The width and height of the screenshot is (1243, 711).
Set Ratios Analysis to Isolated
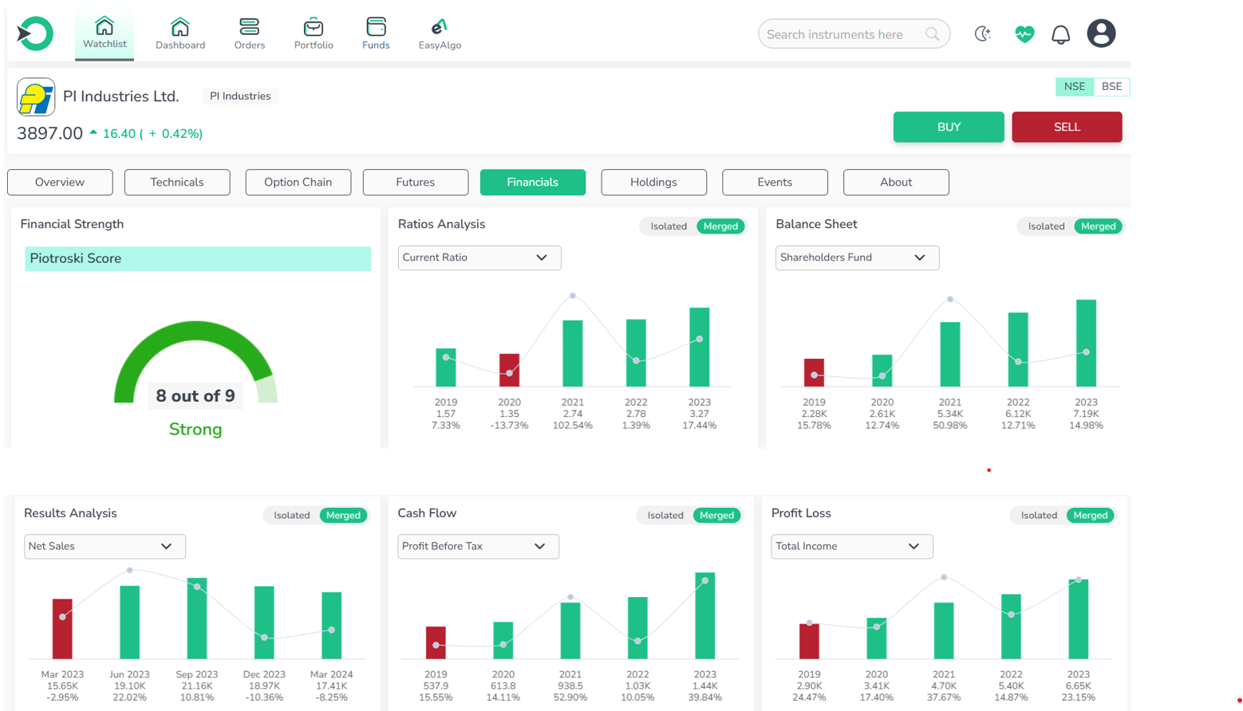pyautogui.click(x=669, y=226)
